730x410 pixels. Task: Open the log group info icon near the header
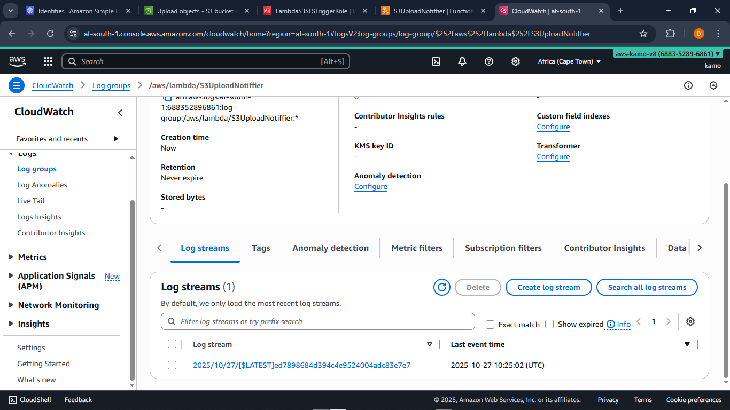click(688, 85)
